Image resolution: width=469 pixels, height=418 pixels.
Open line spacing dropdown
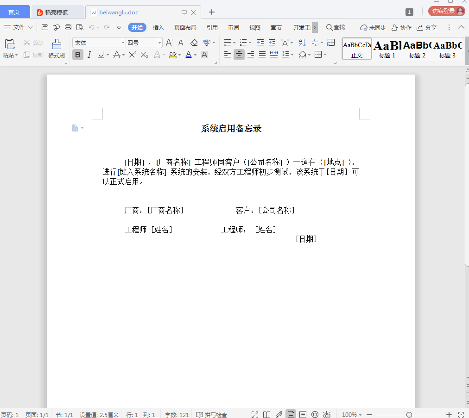pyautogui.click(x=292, y=55)
